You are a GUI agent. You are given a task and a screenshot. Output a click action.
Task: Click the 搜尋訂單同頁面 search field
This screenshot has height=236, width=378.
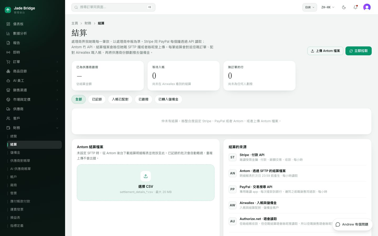coord(113,7)
